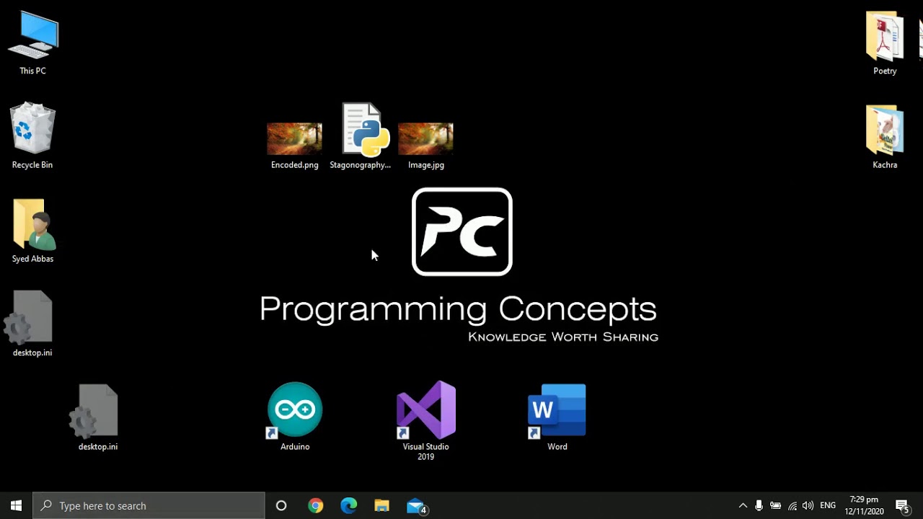Open the Wi-Fi network flyout
Viewport: 923px width, 519px height.
[792, 505]
